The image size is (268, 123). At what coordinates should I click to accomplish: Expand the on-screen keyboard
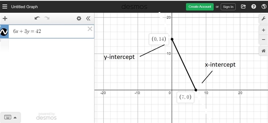10,117
